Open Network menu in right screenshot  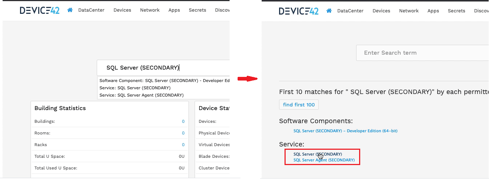coord(409,11)
